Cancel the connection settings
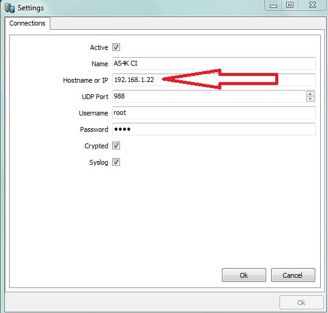This screenshot has height=313, width=328. (293, 275)
